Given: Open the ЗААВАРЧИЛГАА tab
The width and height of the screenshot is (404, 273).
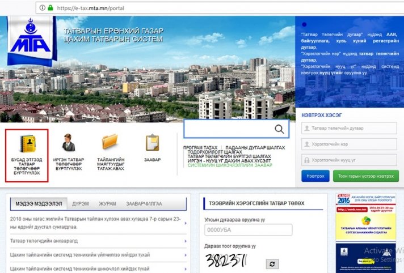Looking at the screenshot, I should point(144,203).
